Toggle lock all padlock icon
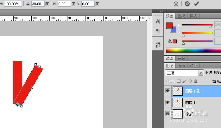221x128 pixels. pos(196,81)
